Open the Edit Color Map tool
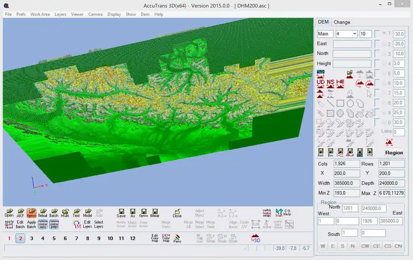Image resolution: width=413 pixels, height=260 pixels. [x=154, y=238]
